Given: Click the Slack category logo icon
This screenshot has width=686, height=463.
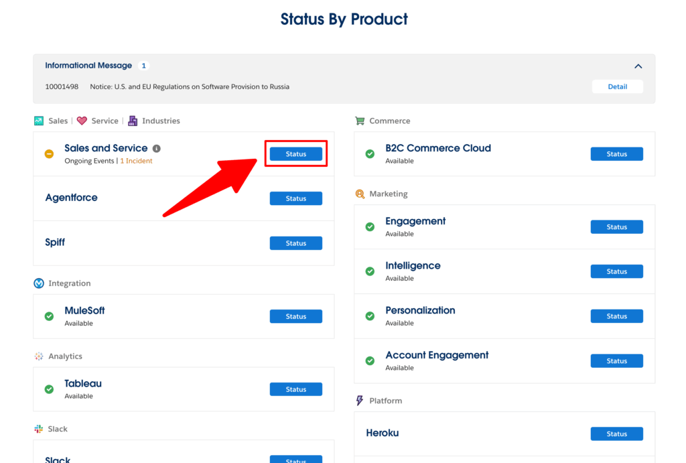Looking at the screenshot, I should pyautogui.click(x=39, y=429).
